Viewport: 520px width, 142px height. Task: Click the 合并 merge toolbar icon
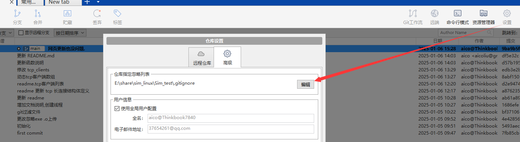point(38,14)
